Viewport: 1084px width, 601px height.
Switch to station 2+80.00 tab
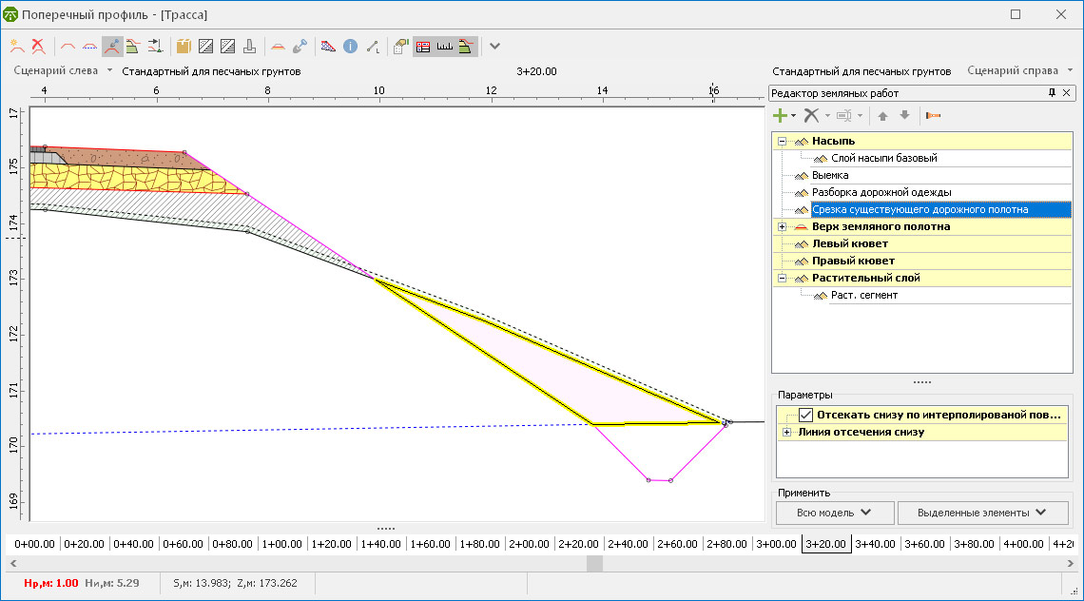(x=726, y=544)
